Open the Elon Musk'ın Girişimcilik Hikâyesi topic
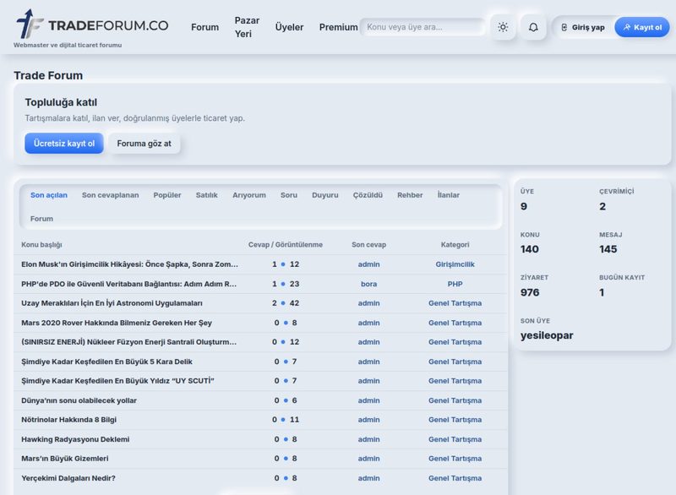 point(130,264)
